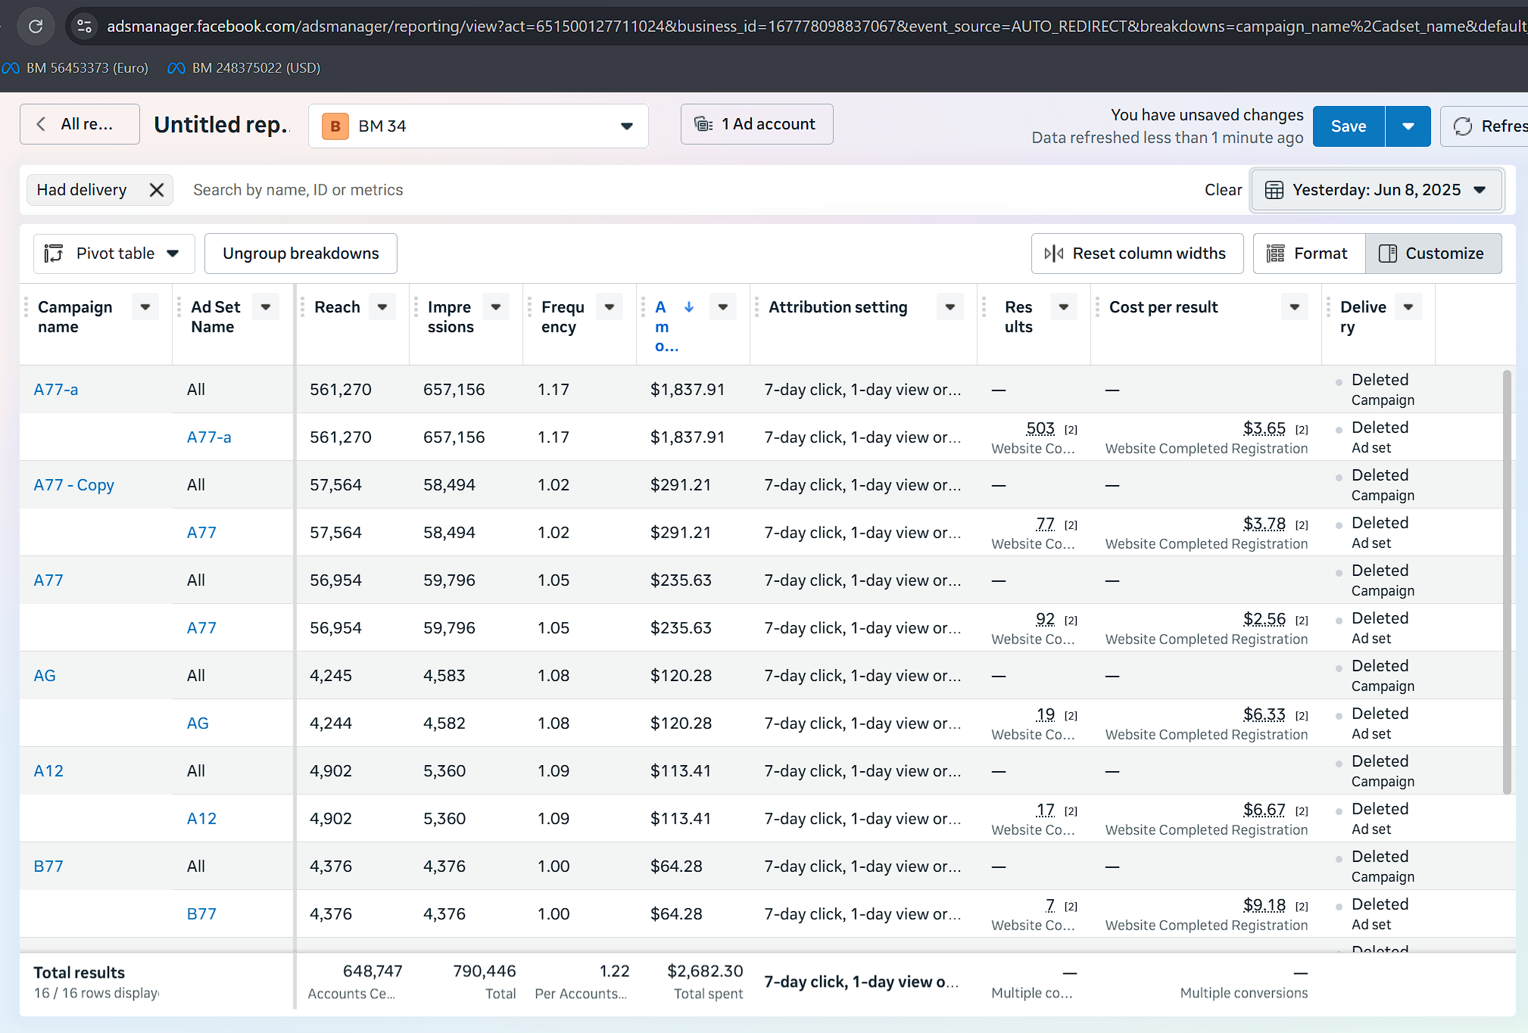Open the A77 - Copy campaign link
Screen dimensions: 1528x1033
[74, 485]
